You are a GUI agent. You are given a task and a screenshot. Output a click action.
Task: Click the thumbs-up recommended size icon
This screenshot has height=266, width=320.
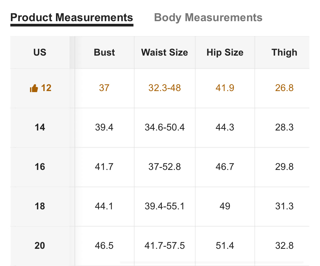[x=34, y=88]
